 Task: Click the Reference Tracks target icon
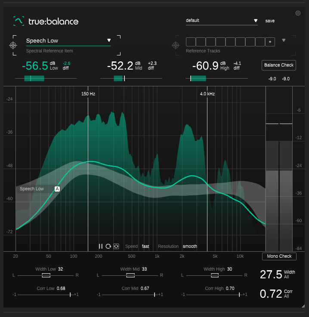click(176, 45)
